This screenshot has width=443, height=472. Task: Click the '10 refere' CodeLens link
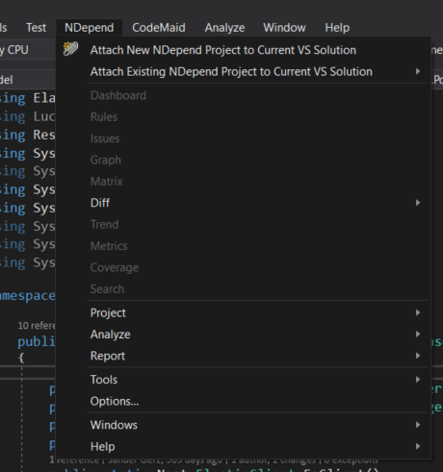pos(37,326)
